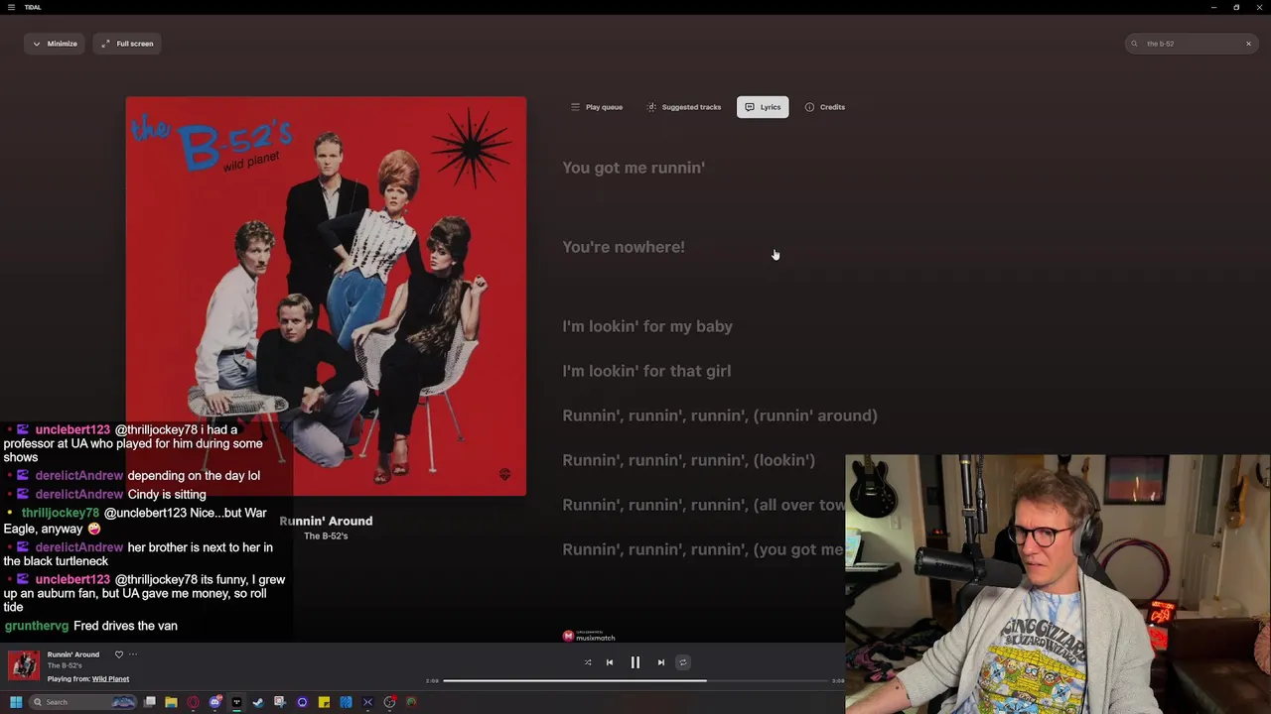This screenshot has width=1271, height=714.
Task: Open File Explorer from the taskbar
Action: pyautogui.click(x=171, y=702)
